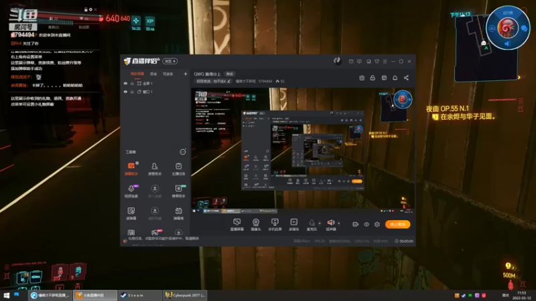
Task: Open the mode switch pill beside logo
Action: coord(170,61)
